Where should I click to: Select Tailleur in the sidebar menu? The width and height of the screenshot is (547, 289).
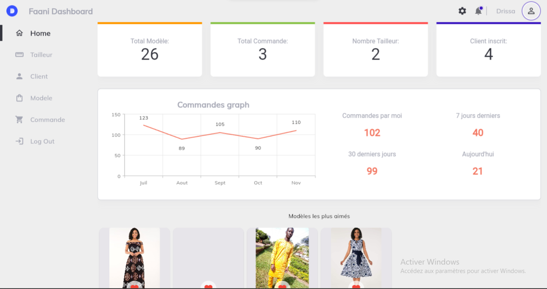pos(41,55)
